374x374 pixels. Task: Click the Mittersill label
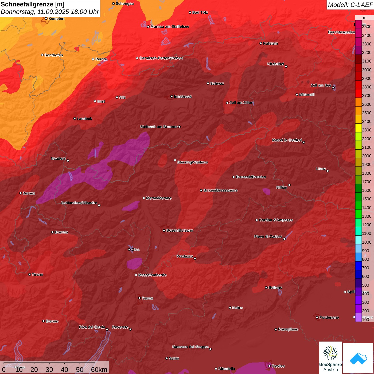pyautogui.click(x=307, y=95)
